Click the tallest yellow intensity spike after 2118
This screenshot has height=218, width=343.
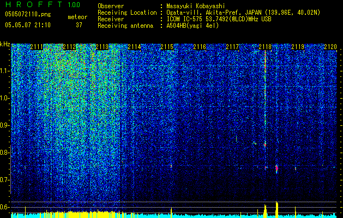coord(276,209)
